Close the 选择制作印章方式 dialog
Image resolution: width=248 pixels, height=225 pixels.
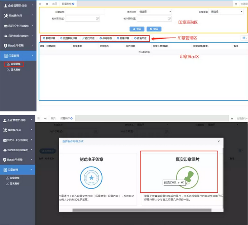coord(219,142)
